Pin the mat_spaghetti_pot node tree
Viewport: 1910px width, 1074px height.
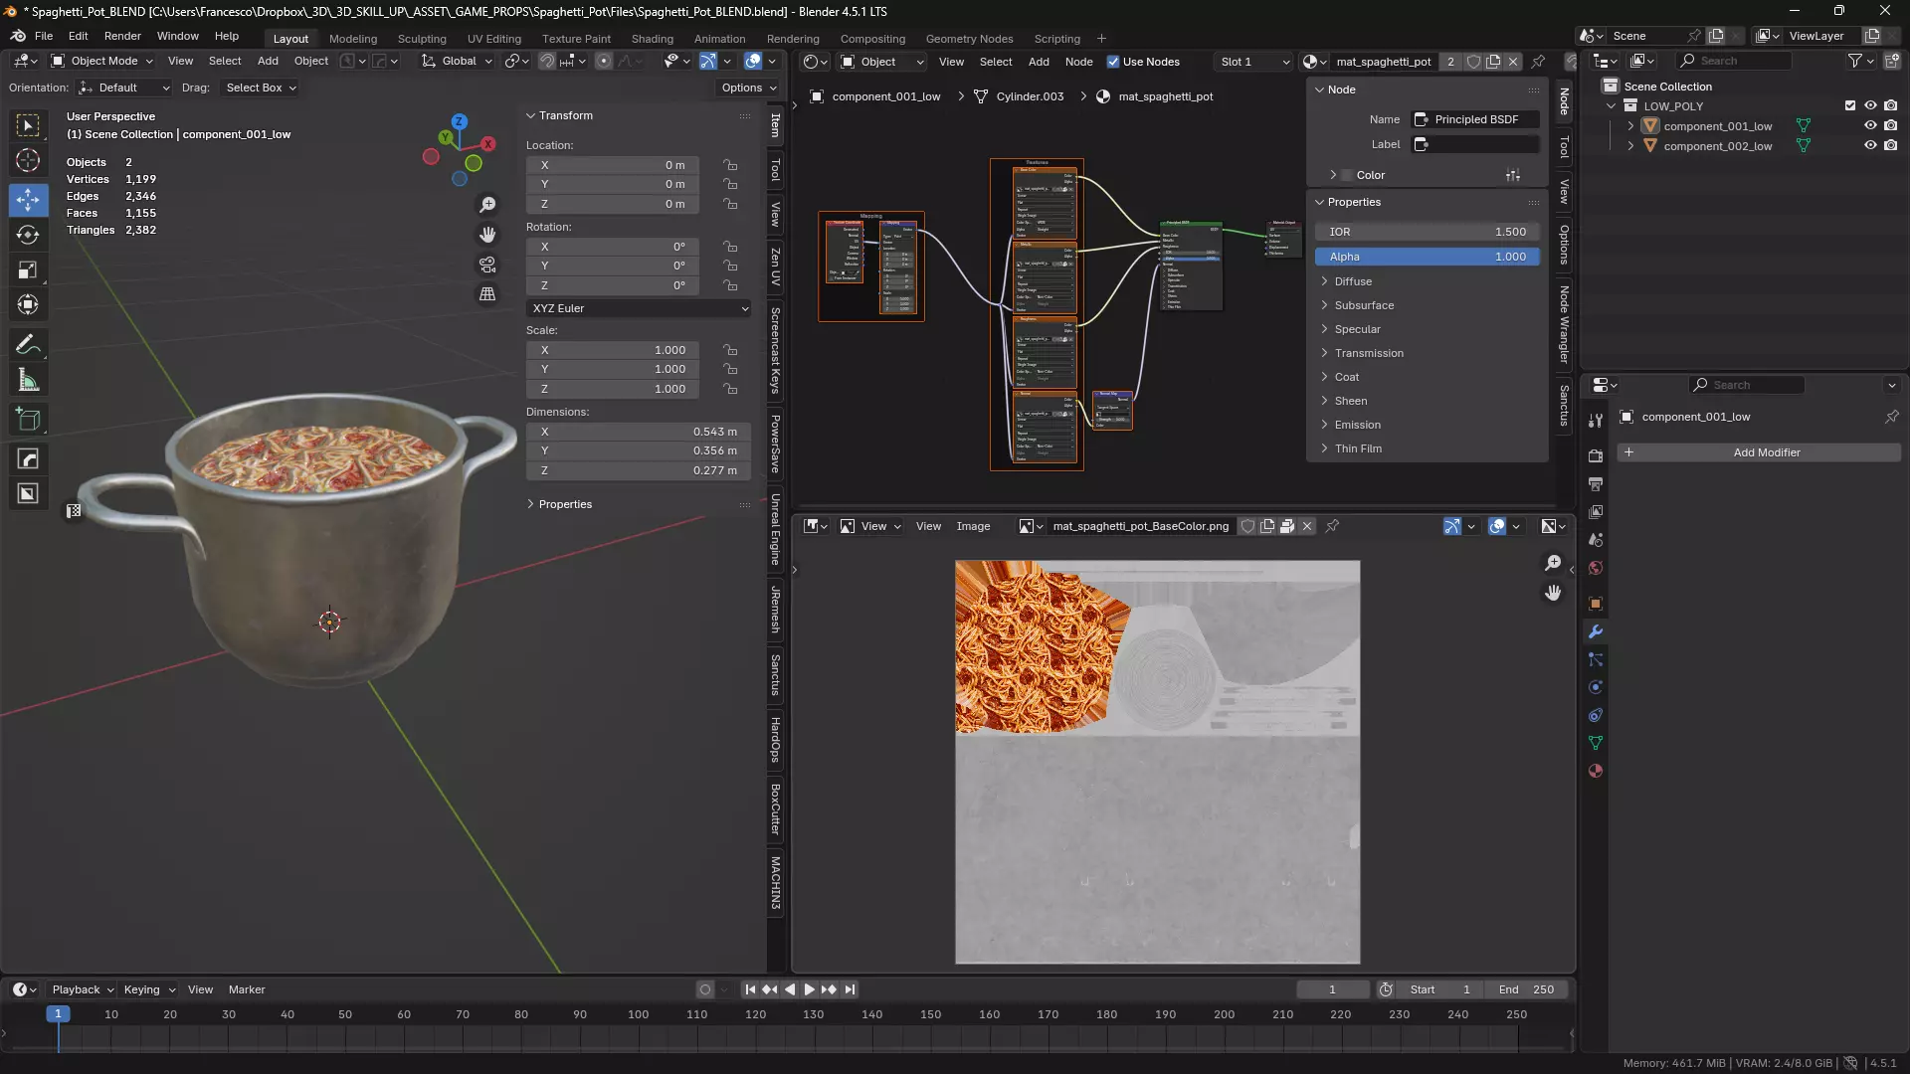click(1538, 62)
